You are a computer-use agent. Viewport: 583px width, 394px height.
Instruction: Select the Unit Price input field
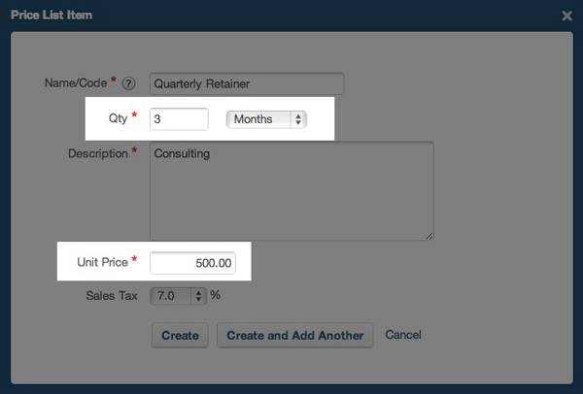coord(192,263)
